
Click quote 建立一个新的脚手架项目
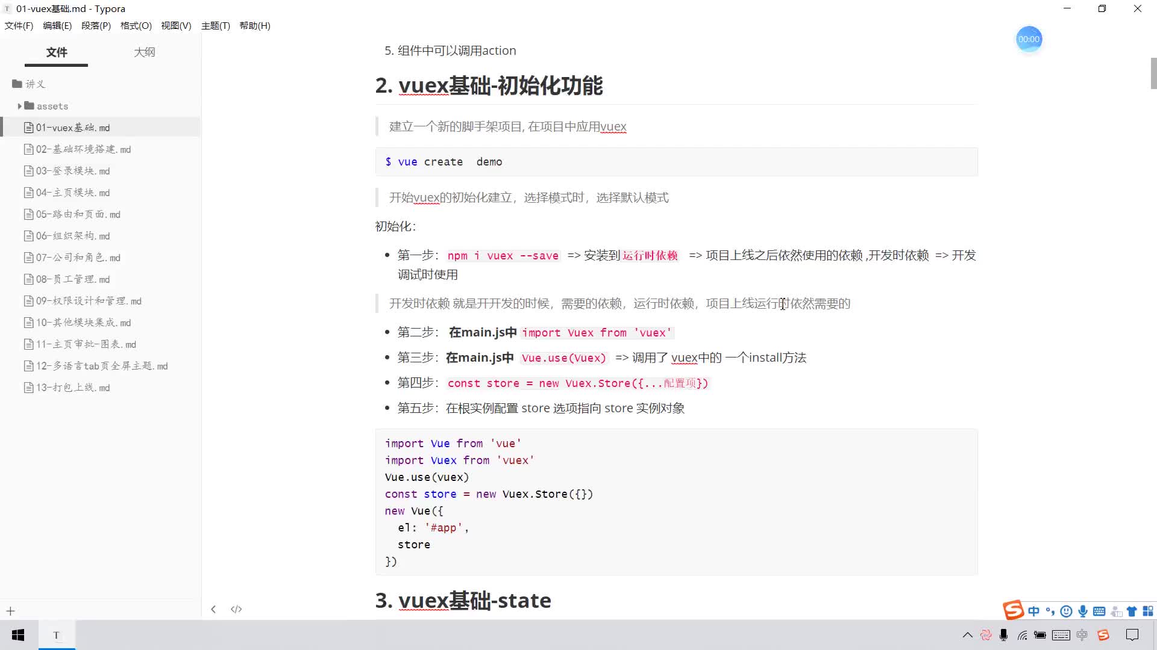click(507, 126)
